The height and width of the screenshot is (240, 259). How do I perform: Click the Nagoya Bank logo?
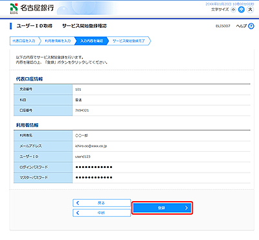click(32, 8)
